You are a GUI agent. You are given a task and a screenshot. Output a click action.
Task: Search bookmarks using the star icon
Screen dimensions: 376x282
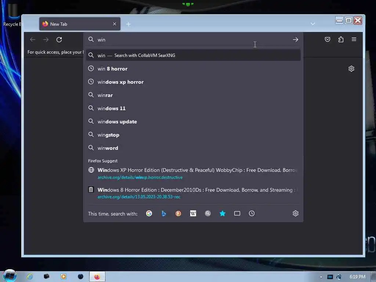(x=223, y=213)
